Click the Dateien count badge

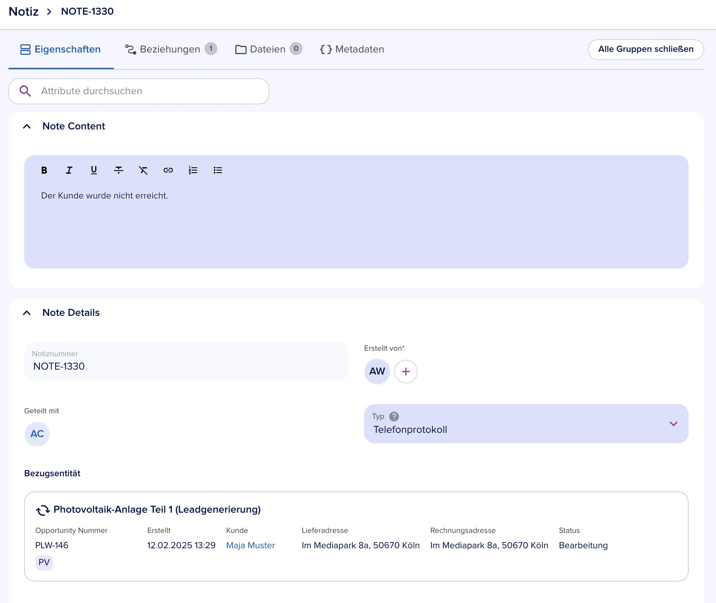[x=296, y=49]
